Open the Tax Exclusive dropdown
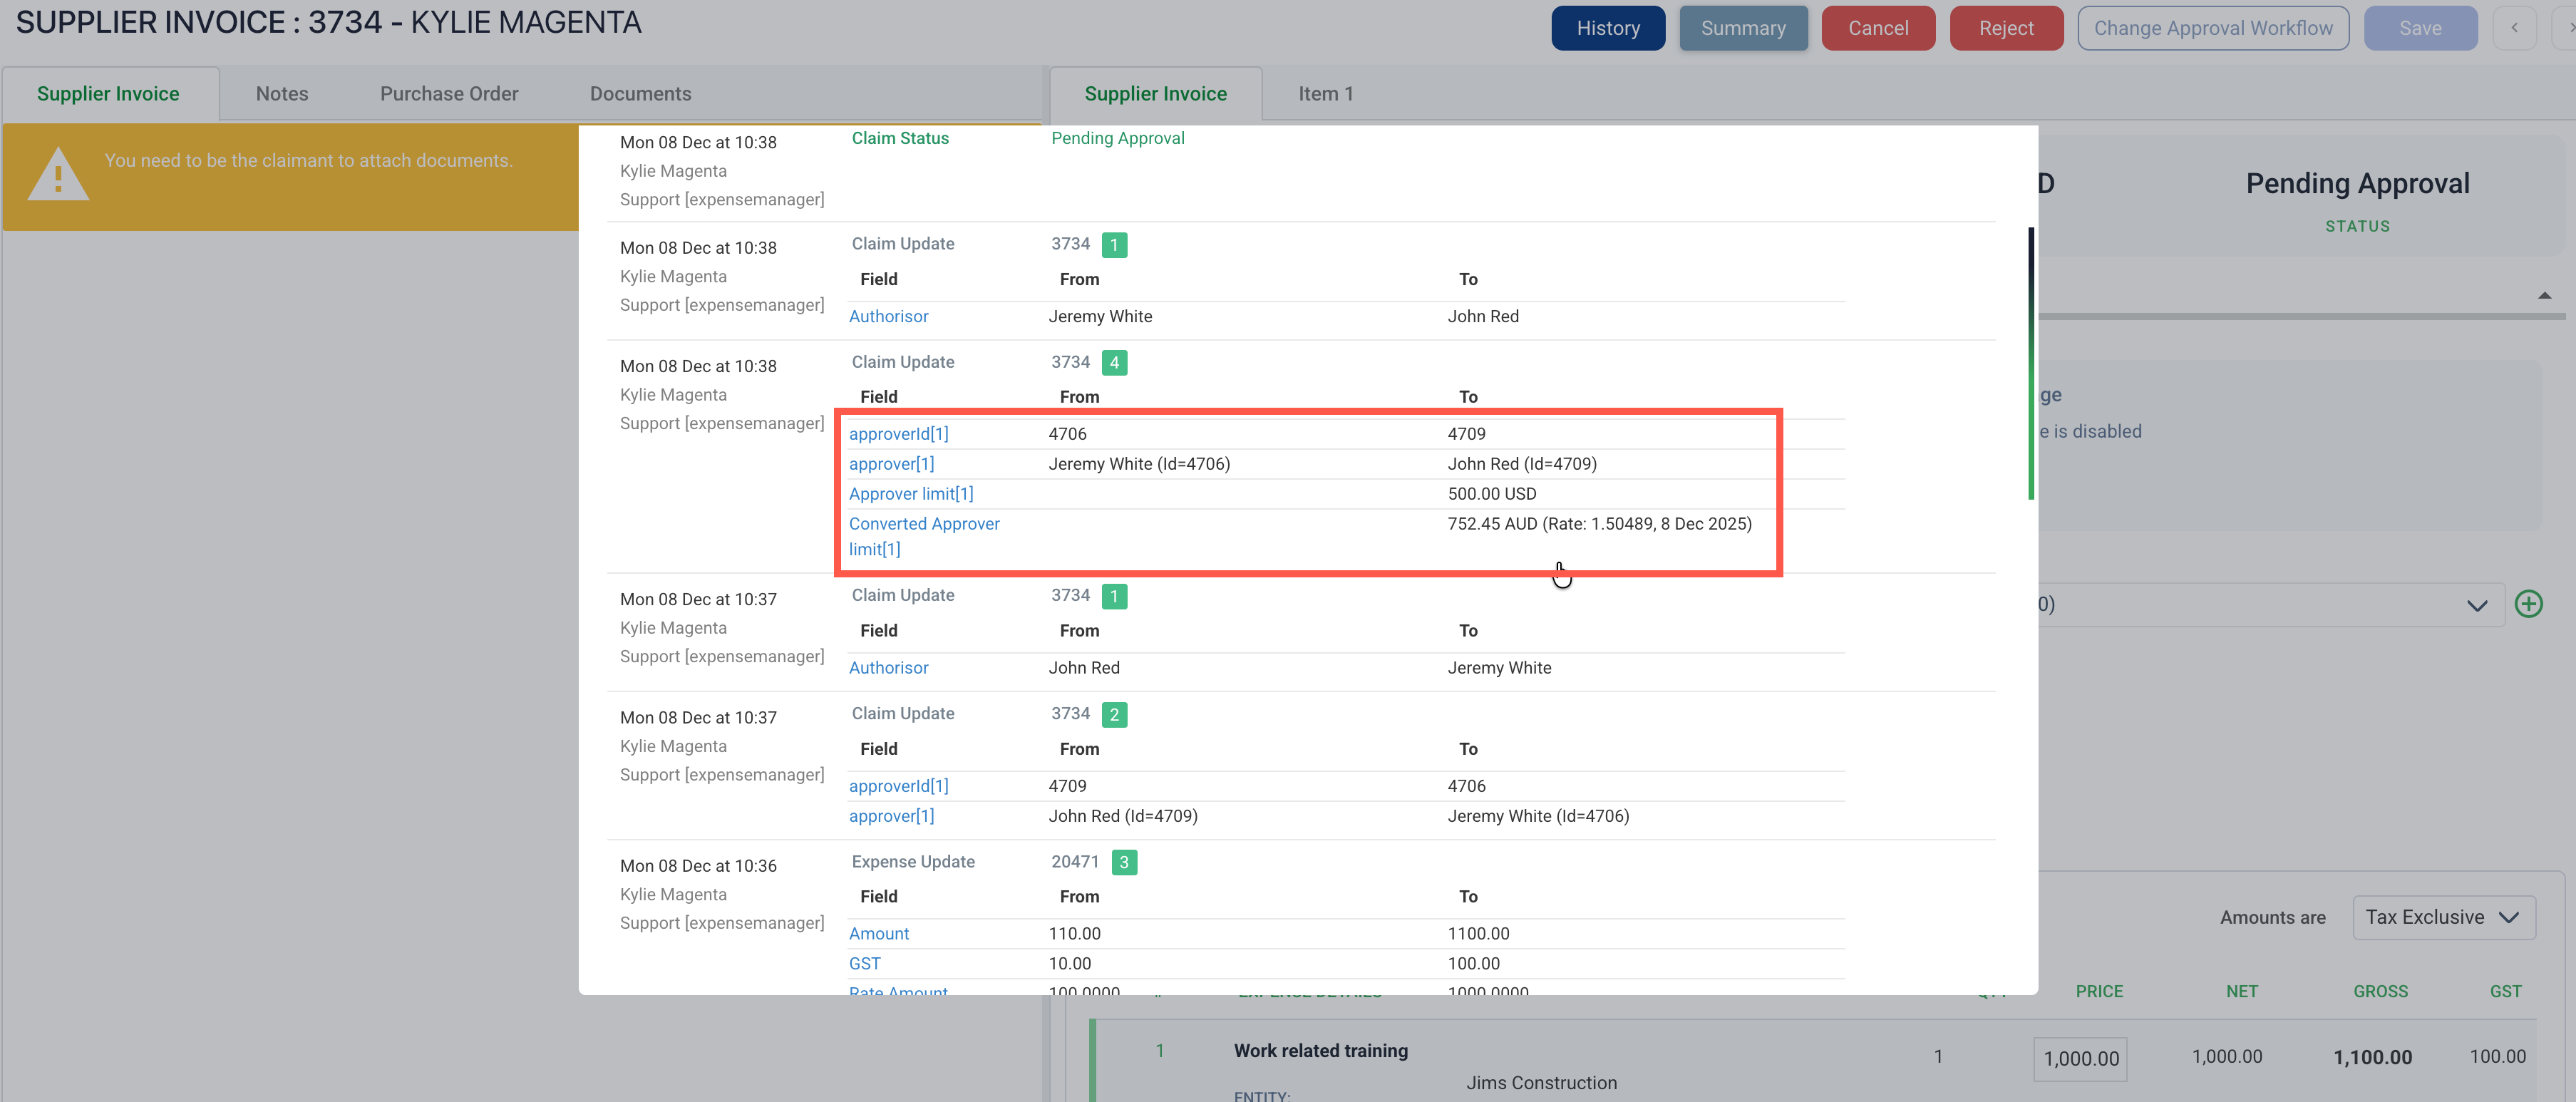Screen dimensions: 2576x1102 [2443, 917]
